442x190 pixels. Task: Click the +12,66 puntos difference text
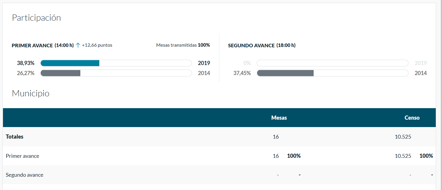[97, 45]
